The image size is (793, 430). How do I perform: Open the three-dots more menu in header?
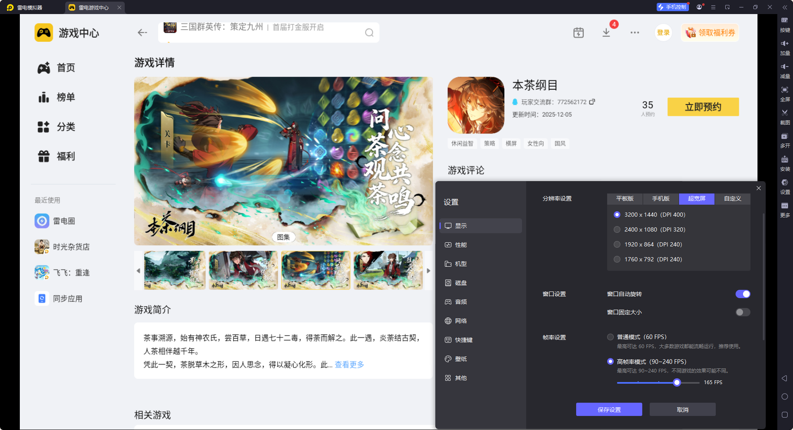(x=635, y=33)
